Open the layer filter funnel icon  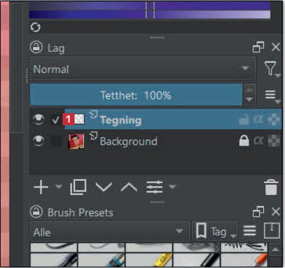point(270,68)
